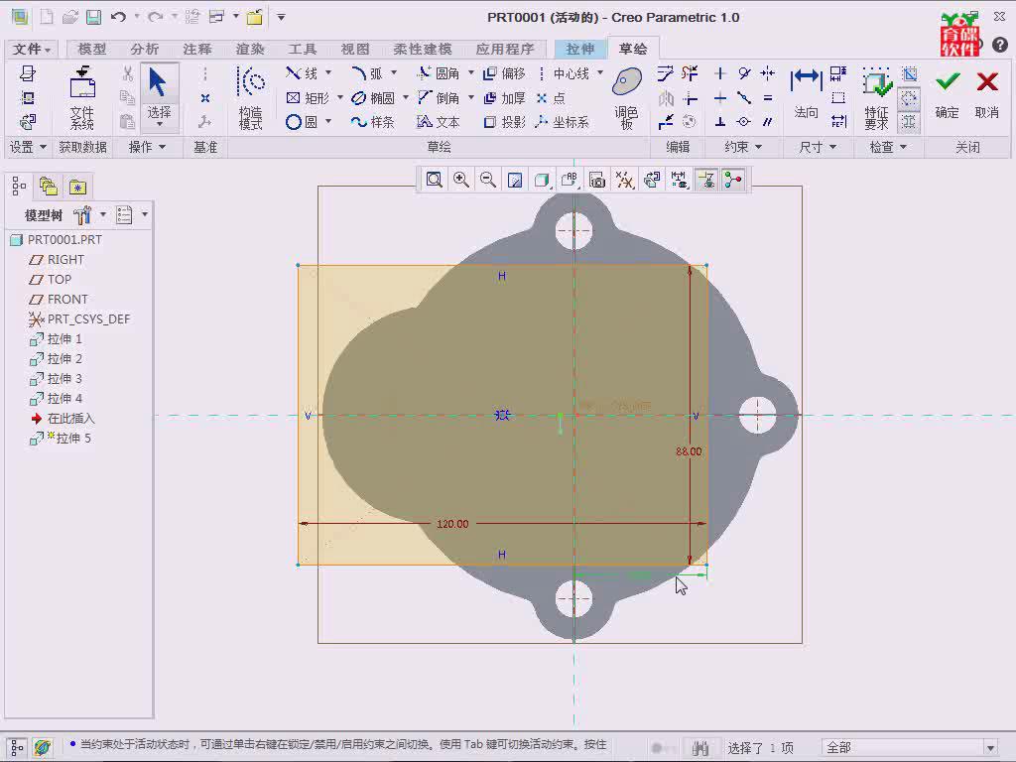
Task: Switch to the Model (模型) tab
Action: (92, 50)
